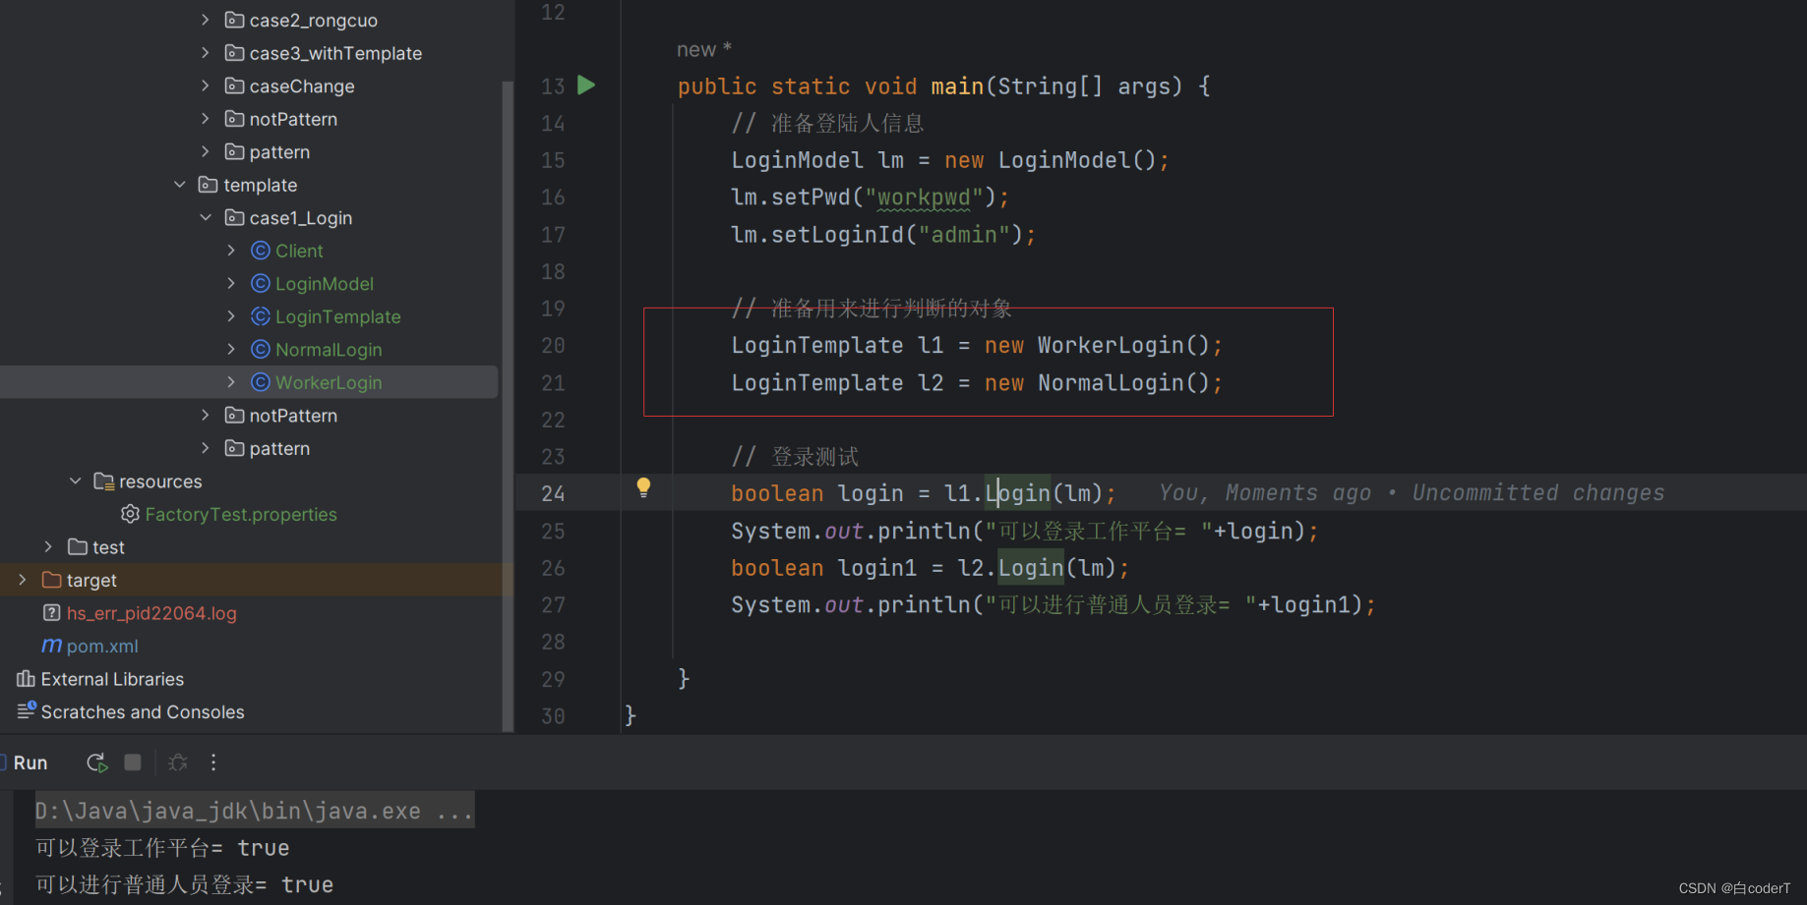Click the Rerun icon in Run panel

[x=96, y=763]
